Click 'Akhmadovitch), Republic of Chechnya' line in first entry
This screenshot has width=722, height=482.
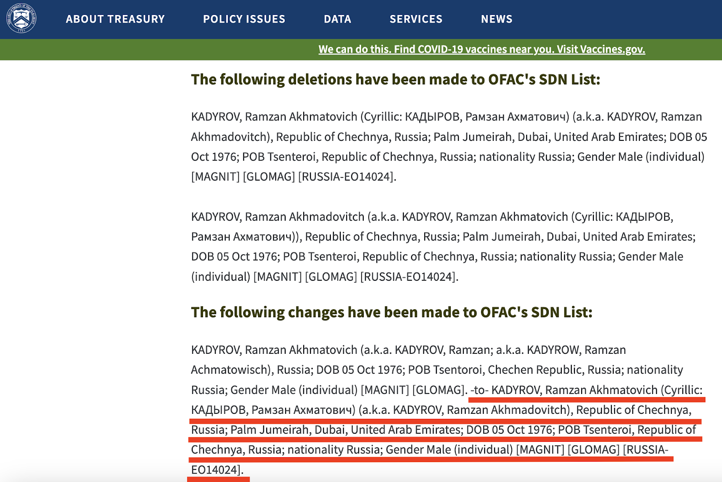449,137
